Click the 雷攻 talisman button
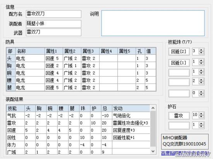 [179, 116]
